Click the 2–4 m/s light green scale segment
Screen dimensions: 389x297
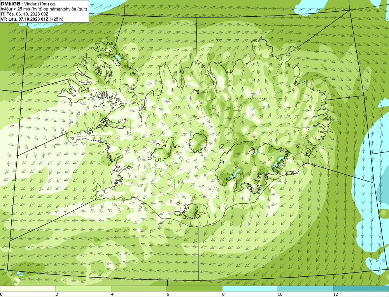coord(83,288)
